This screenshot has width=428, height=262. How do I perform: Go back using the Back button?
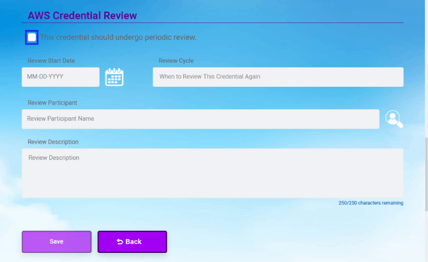click(132, 242)
